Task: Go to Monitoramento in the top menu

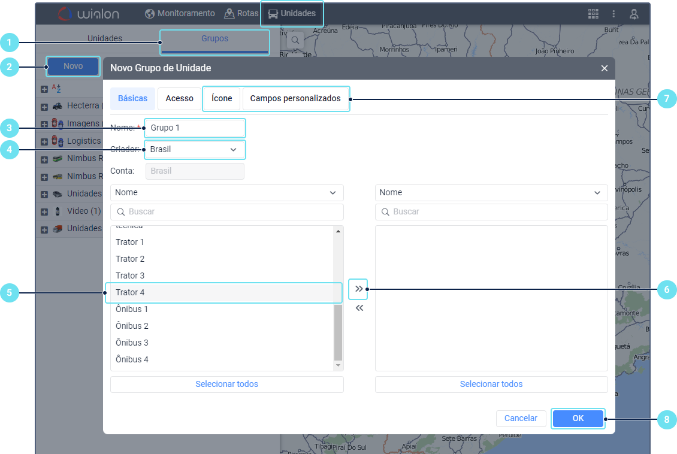Action: (180, 13)
